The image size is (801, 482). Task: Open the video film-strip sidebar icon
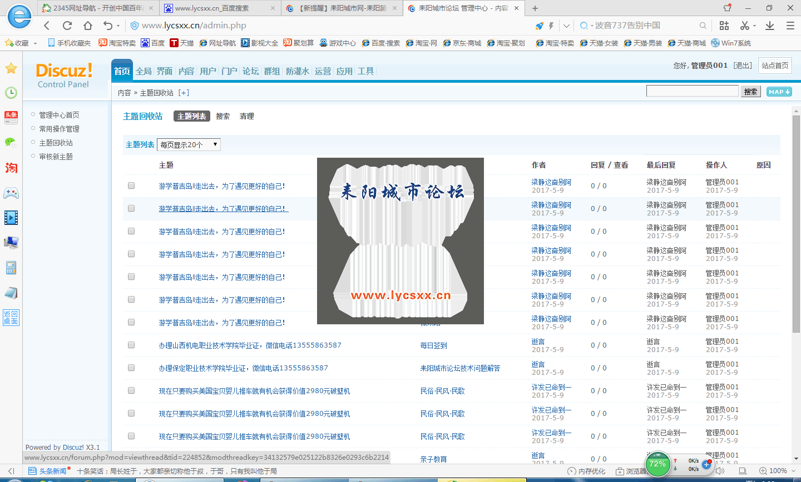point(11,217)
